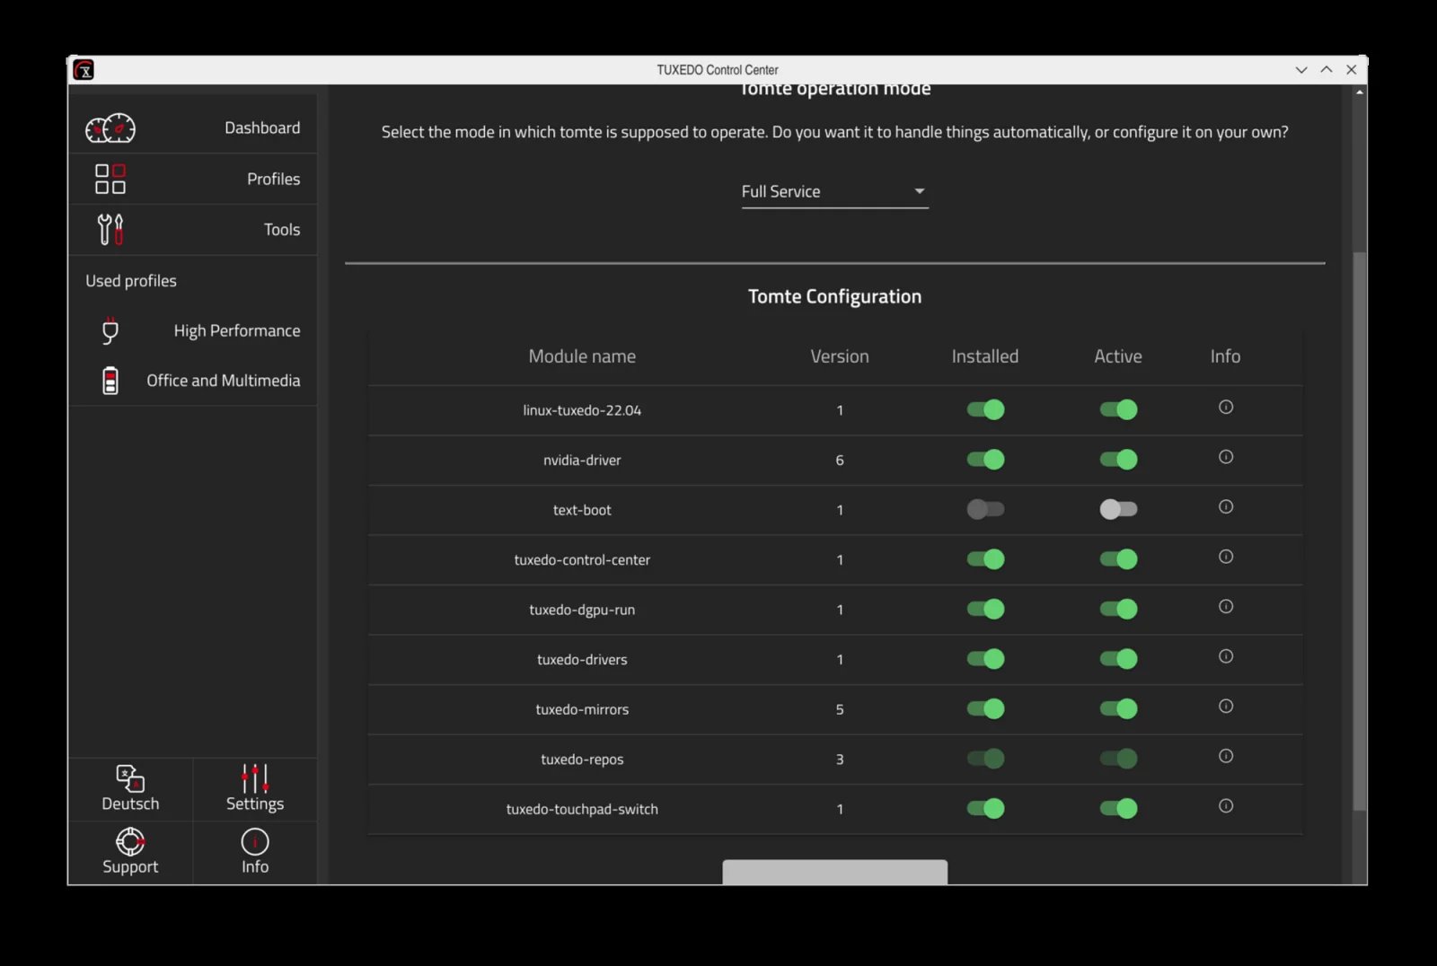Click the Used profiles label
The height and width of the screenshot is (966, 1437).
[131, 281]
